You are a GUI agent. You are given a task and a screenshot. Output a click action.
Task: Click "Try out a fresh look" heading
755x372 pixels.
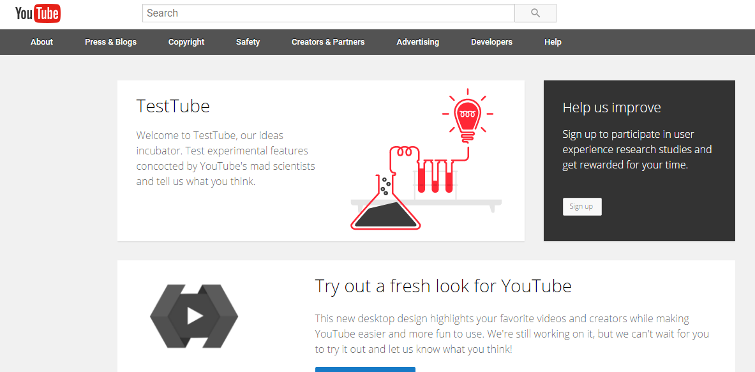tap(443, 286)
